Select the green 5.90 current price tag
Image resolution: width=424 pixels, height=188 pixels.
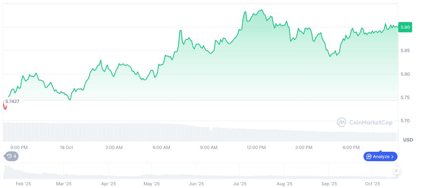[x=405, y=27]
